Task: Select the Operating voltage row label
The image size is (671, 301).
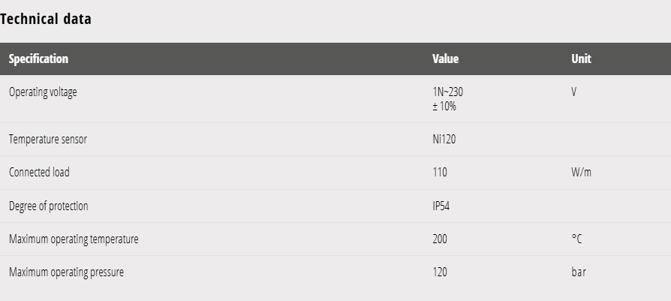Action: pos(43,92)
